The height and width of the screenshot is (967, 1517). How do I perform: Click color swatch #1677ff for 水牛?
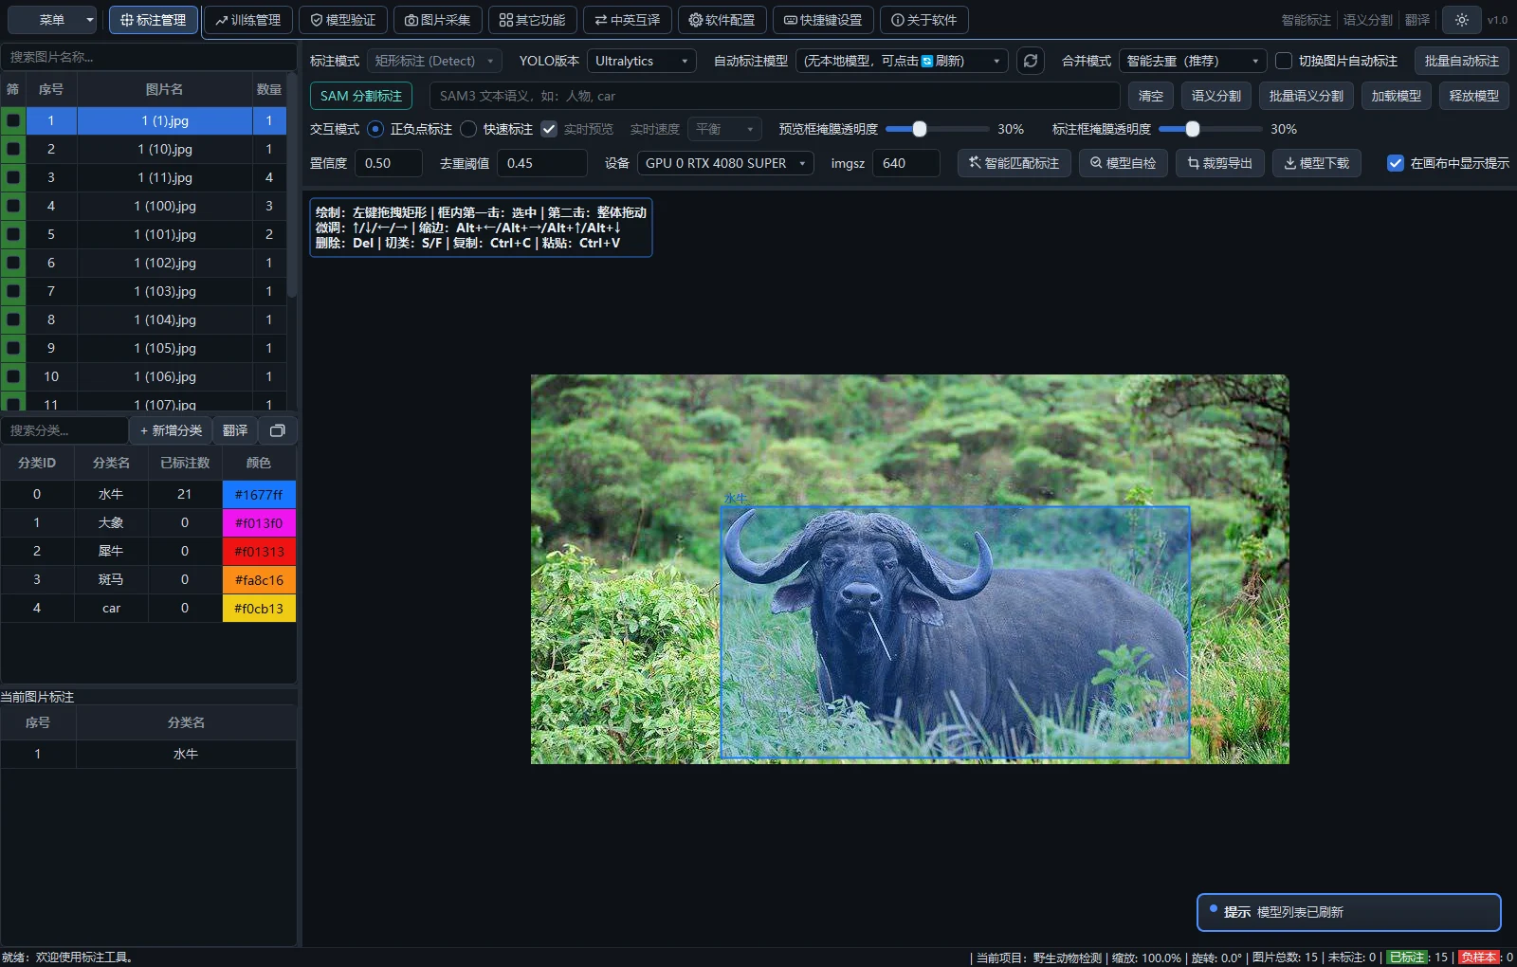259,494
